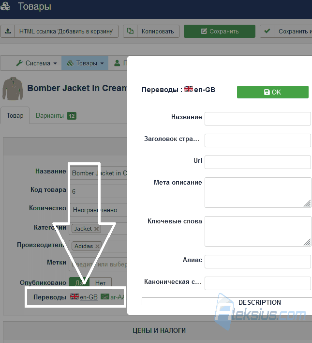The width and height of the screenshot is (312, 343).
Task: Click the DESCRIPTION section header
Action: pyautogui.click(x=260, y=302)
